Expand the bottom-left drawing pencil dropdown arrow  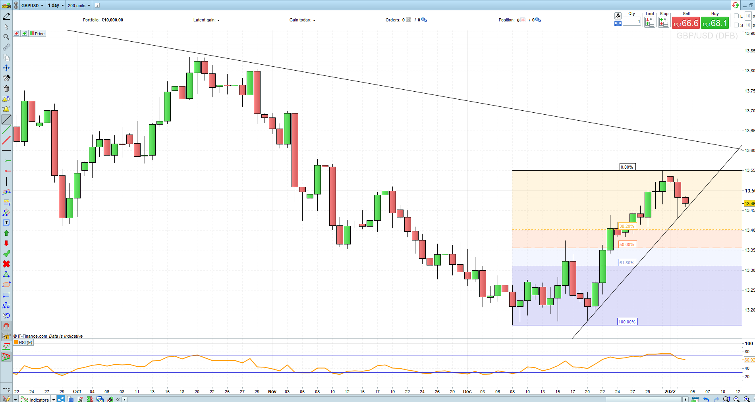click(x=15, y=400)
